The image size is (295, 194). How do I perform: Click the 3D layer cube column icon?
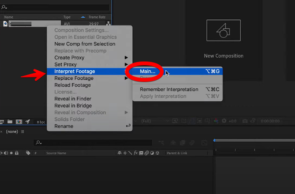click(x=157, y=153)
